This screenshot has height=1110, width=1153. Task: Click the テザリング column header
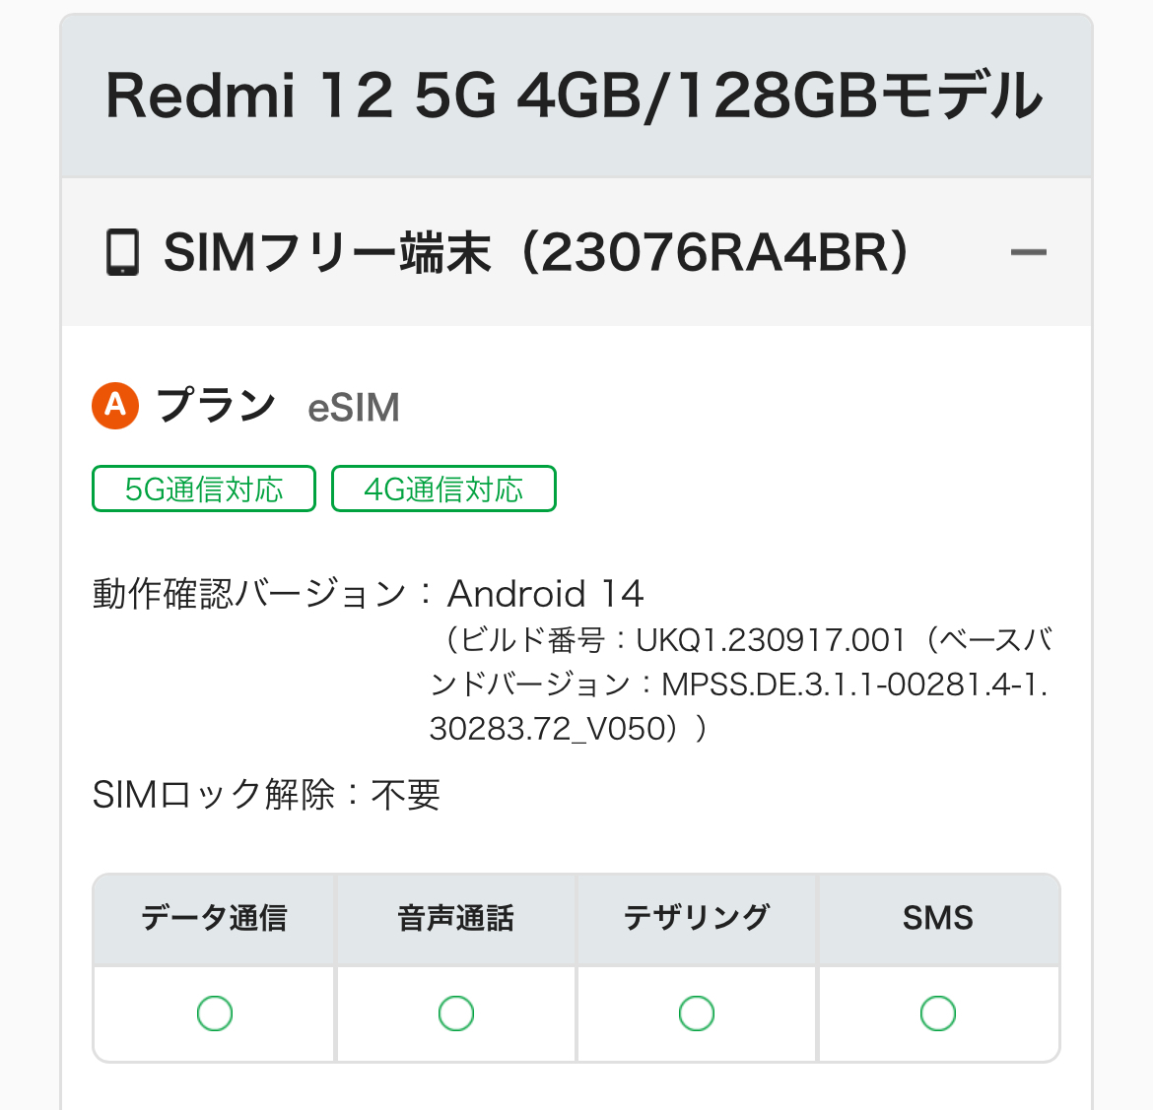697,918
